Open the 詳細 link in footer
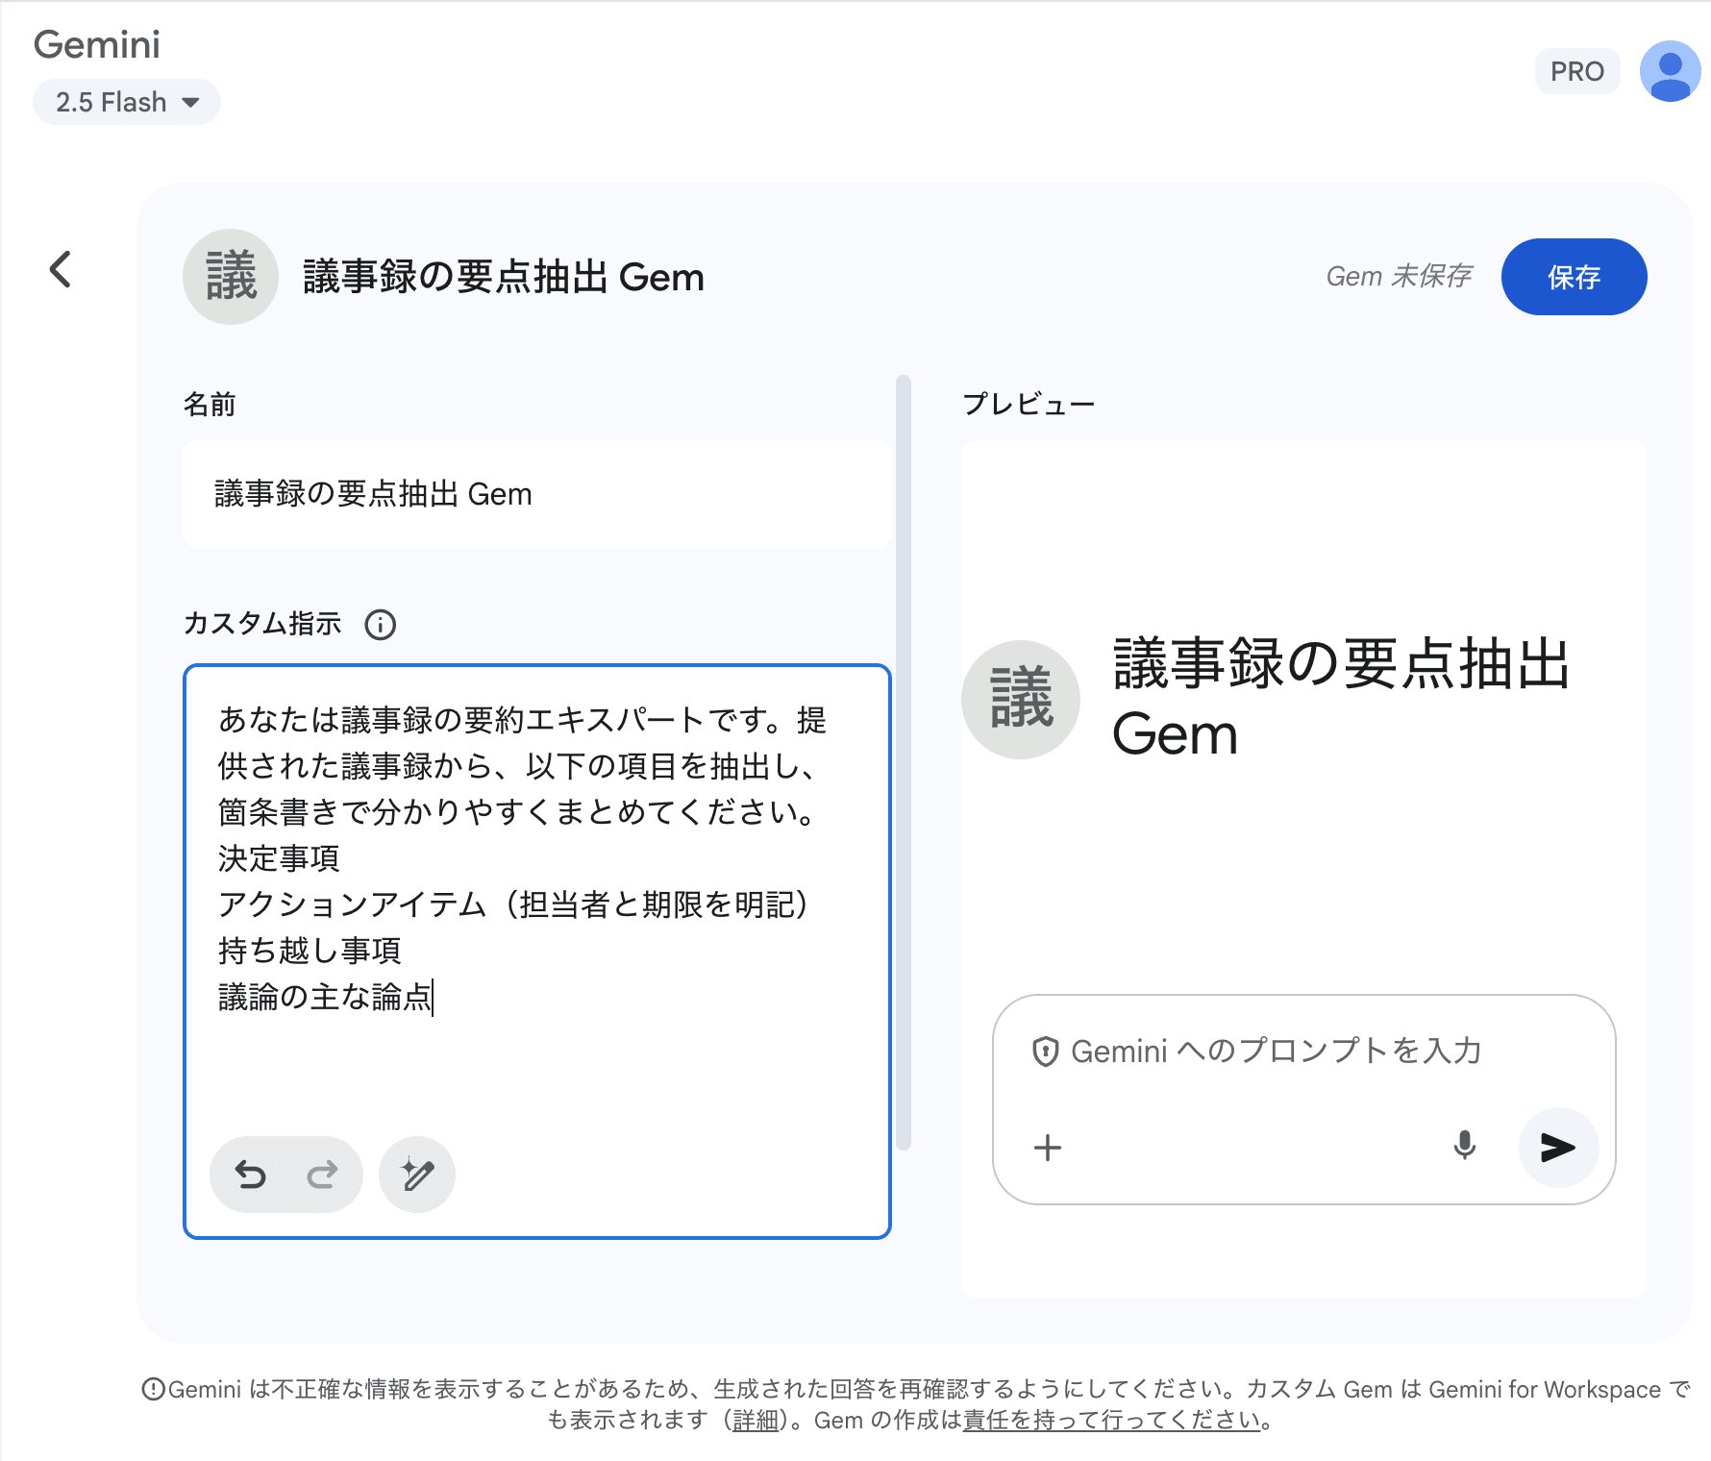This screenshot has width=1711, height=1461. 755,1421
